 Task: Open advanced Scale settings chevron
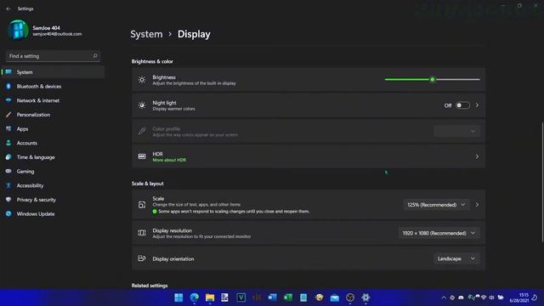click(478, 205)
